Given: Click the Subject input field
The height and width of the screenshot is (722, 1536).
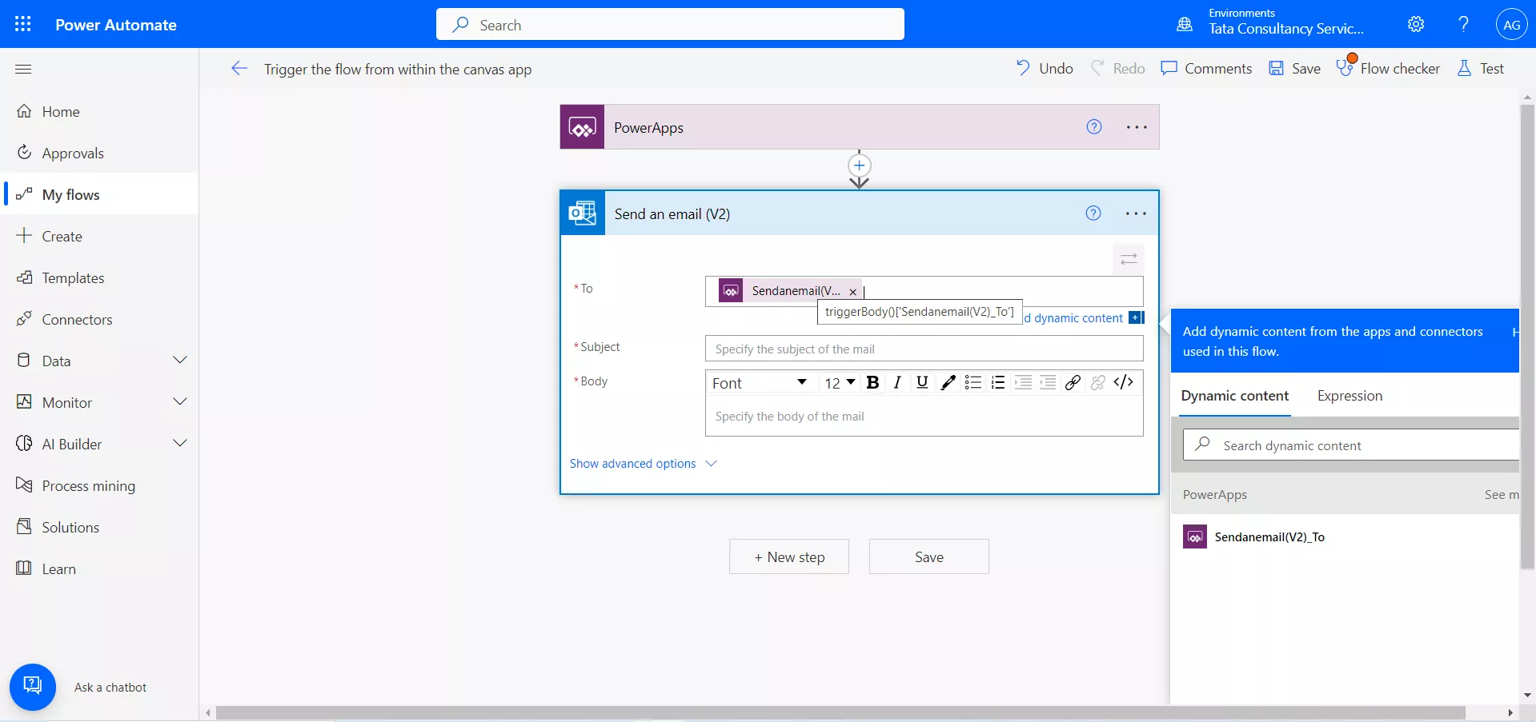Looking at the screenshot, I should (924, 349).
